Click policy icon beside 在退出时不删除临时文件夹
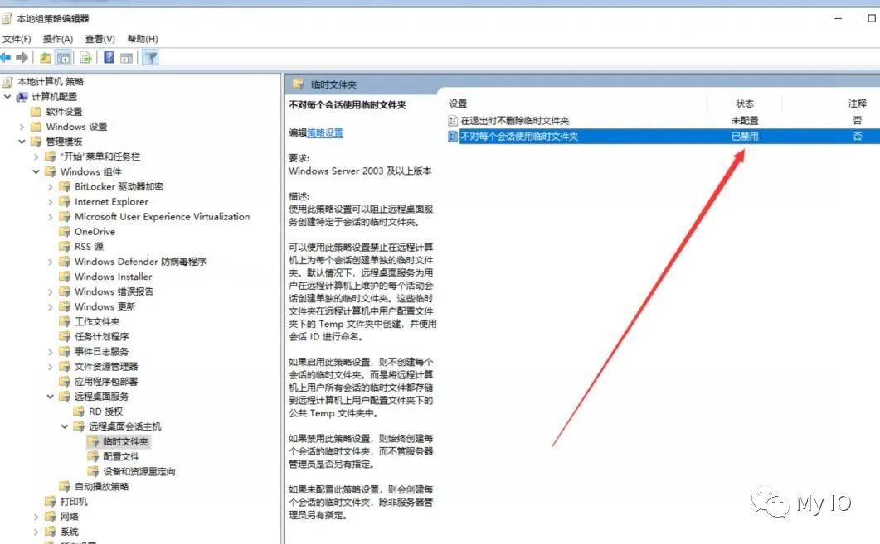This screenshot has height=544, width=880. click(x=453, y=120)
